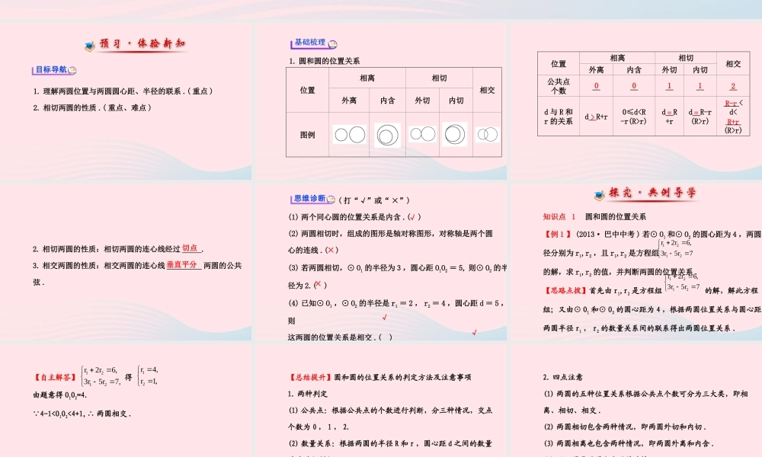Click the red 【思路点拨】 label

pyautogui.click(x=565, y=290)
